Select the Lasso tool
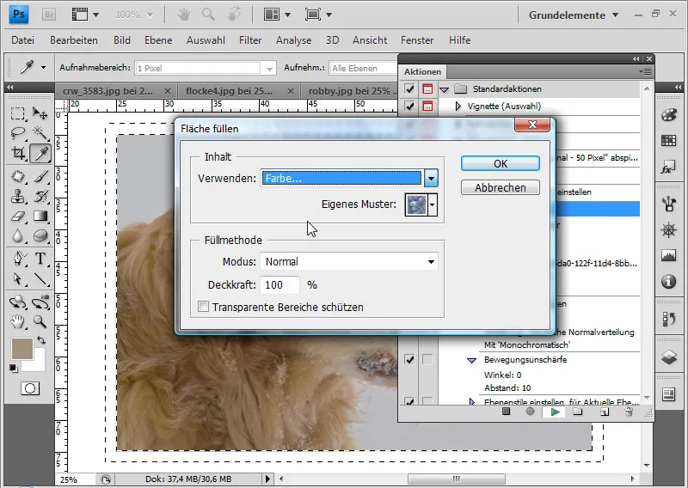 tap(17, 132)
